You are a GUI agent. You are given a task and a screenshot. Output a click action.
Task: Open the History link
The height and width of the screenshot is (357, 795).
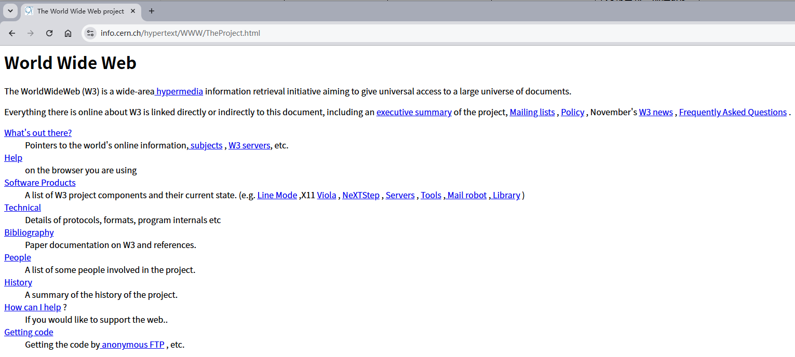click(18, 282)
